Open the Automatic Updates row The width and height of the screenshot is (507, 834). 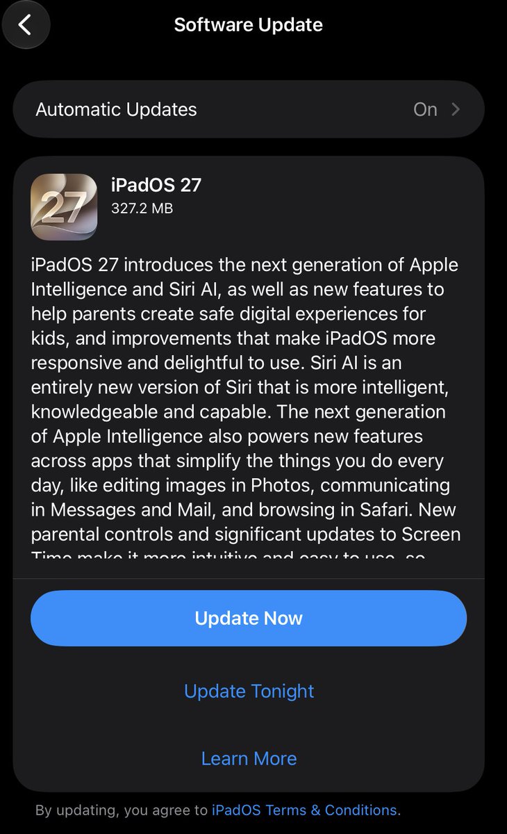(x=249, y=109)
